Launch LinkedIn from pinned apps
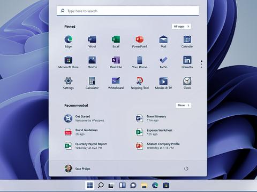The image size is (257, 192). point(187,62)
